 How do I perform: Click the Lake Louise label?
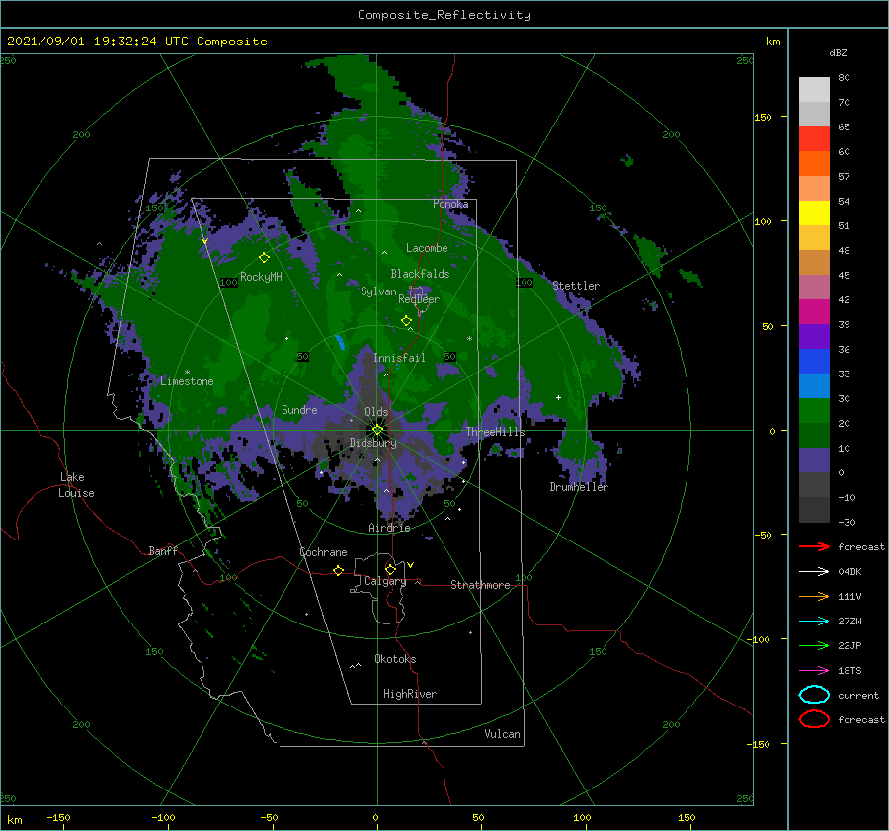(76, 485)
